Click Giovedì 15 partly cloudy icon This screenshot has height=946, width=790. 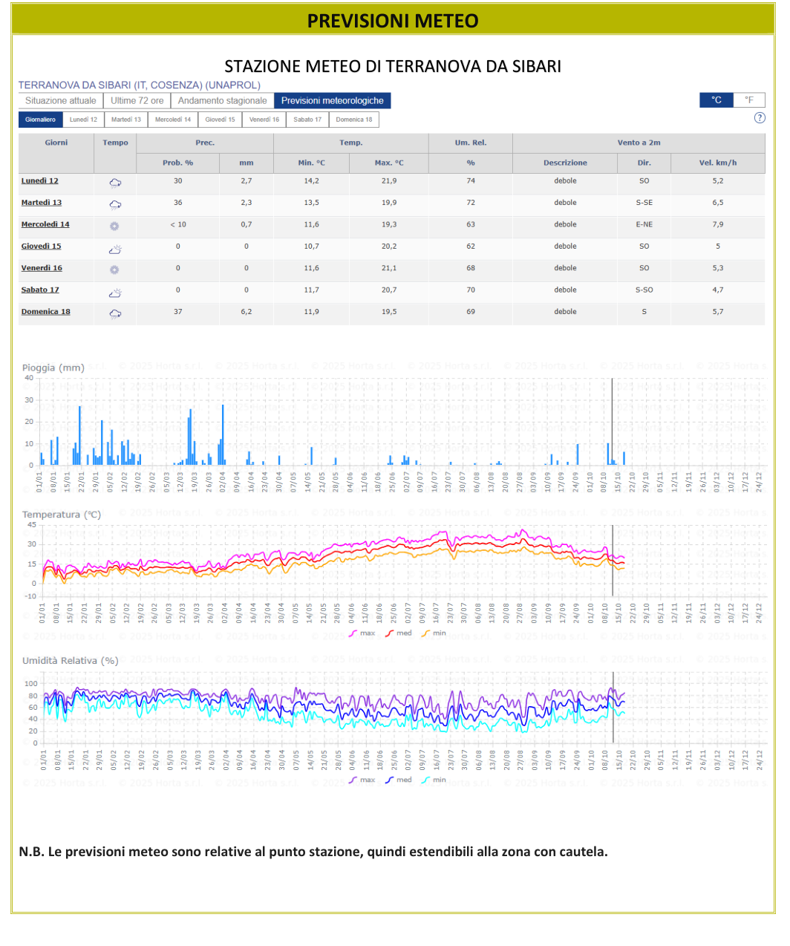point(115,249)
